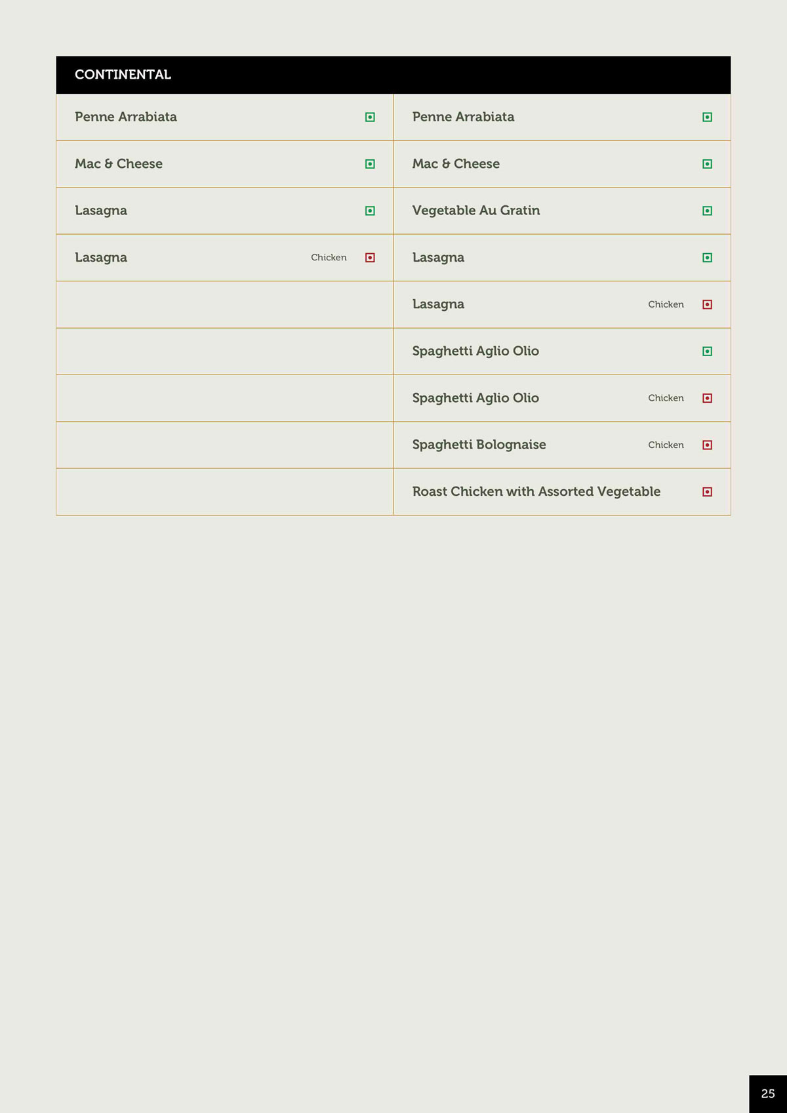Click the green icon beside right-column Mac & Cheese

[x=707, y=164]
